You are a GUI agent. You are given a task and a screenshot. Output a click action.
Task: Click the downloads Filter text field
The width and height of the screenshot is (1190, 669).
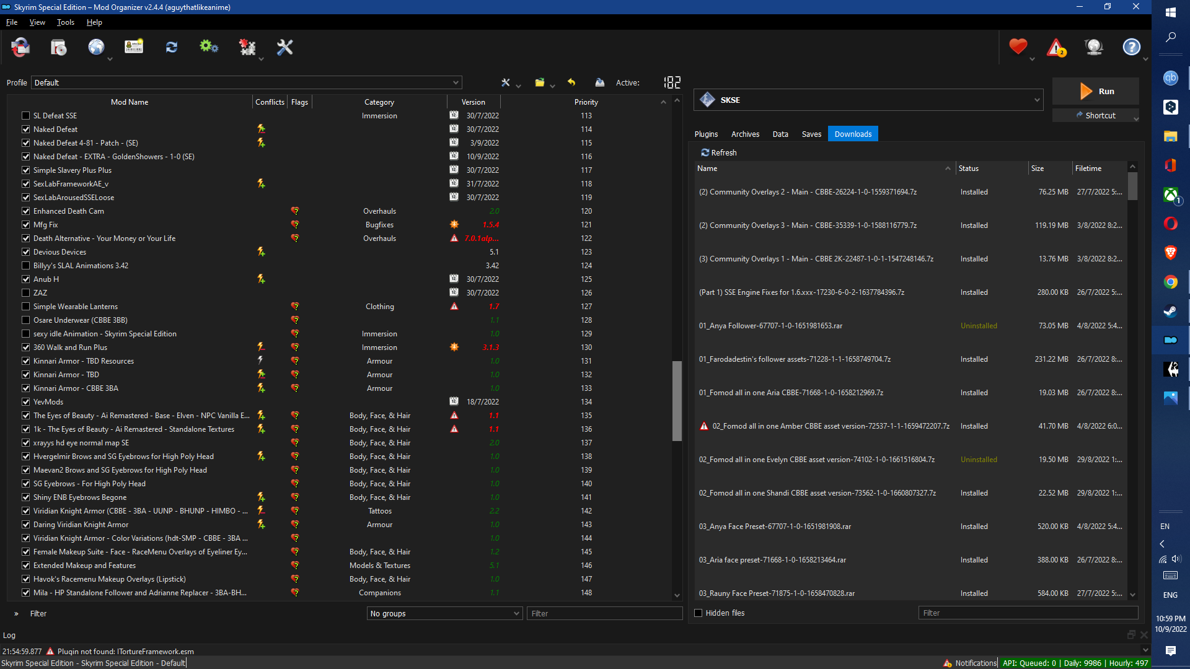[1028, 613]
